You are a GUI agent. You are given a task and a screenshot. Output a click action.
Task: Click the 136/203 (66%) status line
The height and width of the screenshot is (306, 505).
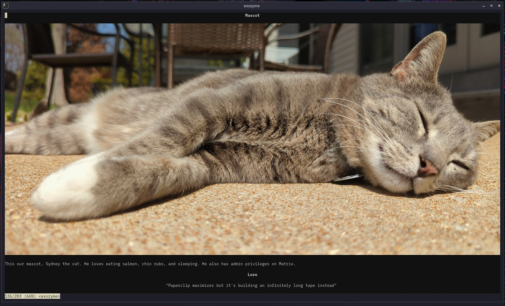(32, 296)
